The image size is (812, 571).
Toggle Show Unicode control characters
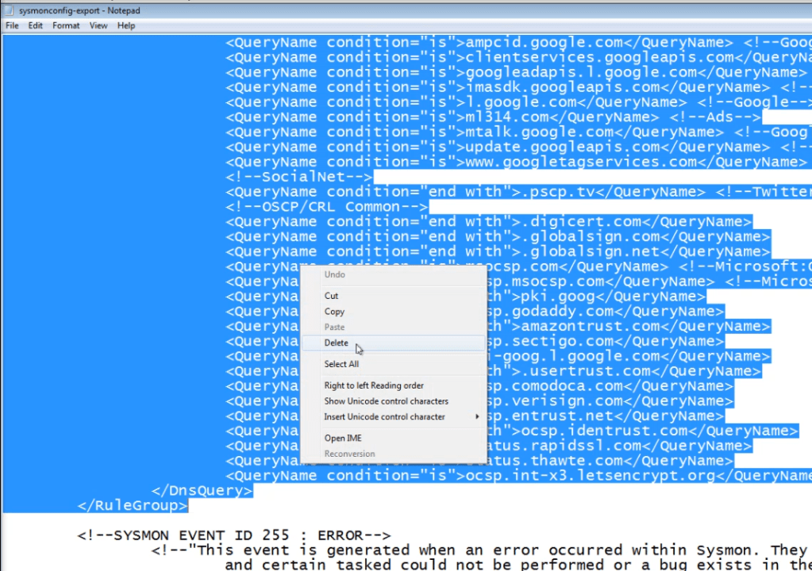386,401
